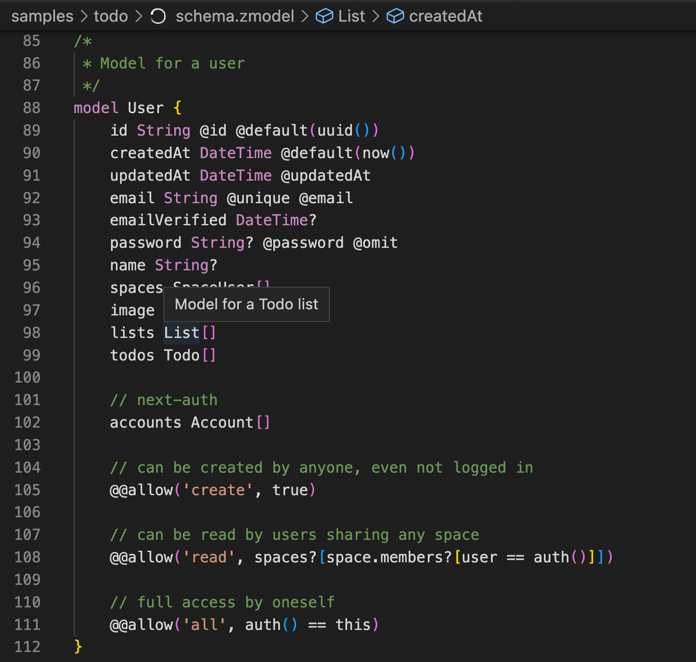This screenshot has width=696, height=662.
Task: Click the sync icon in the breadcrumb bar
Action: pyautogui.click(x=158, y=16)
